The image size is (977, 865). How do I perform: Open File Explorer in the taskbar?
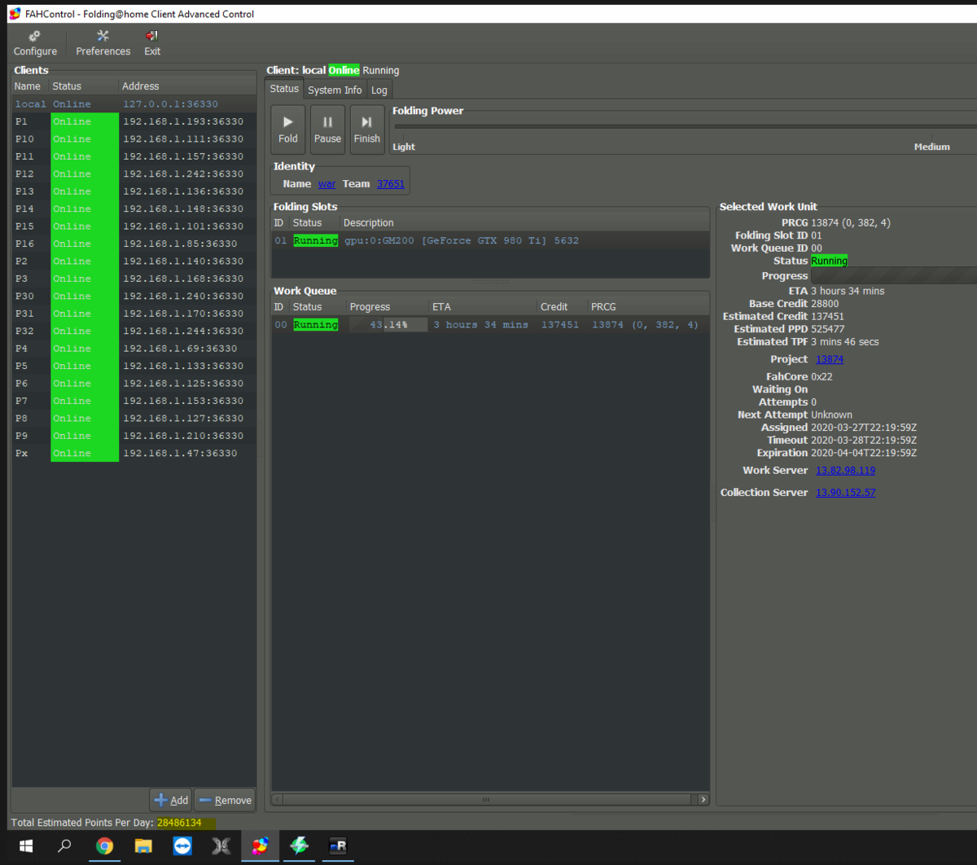point(143,846)
